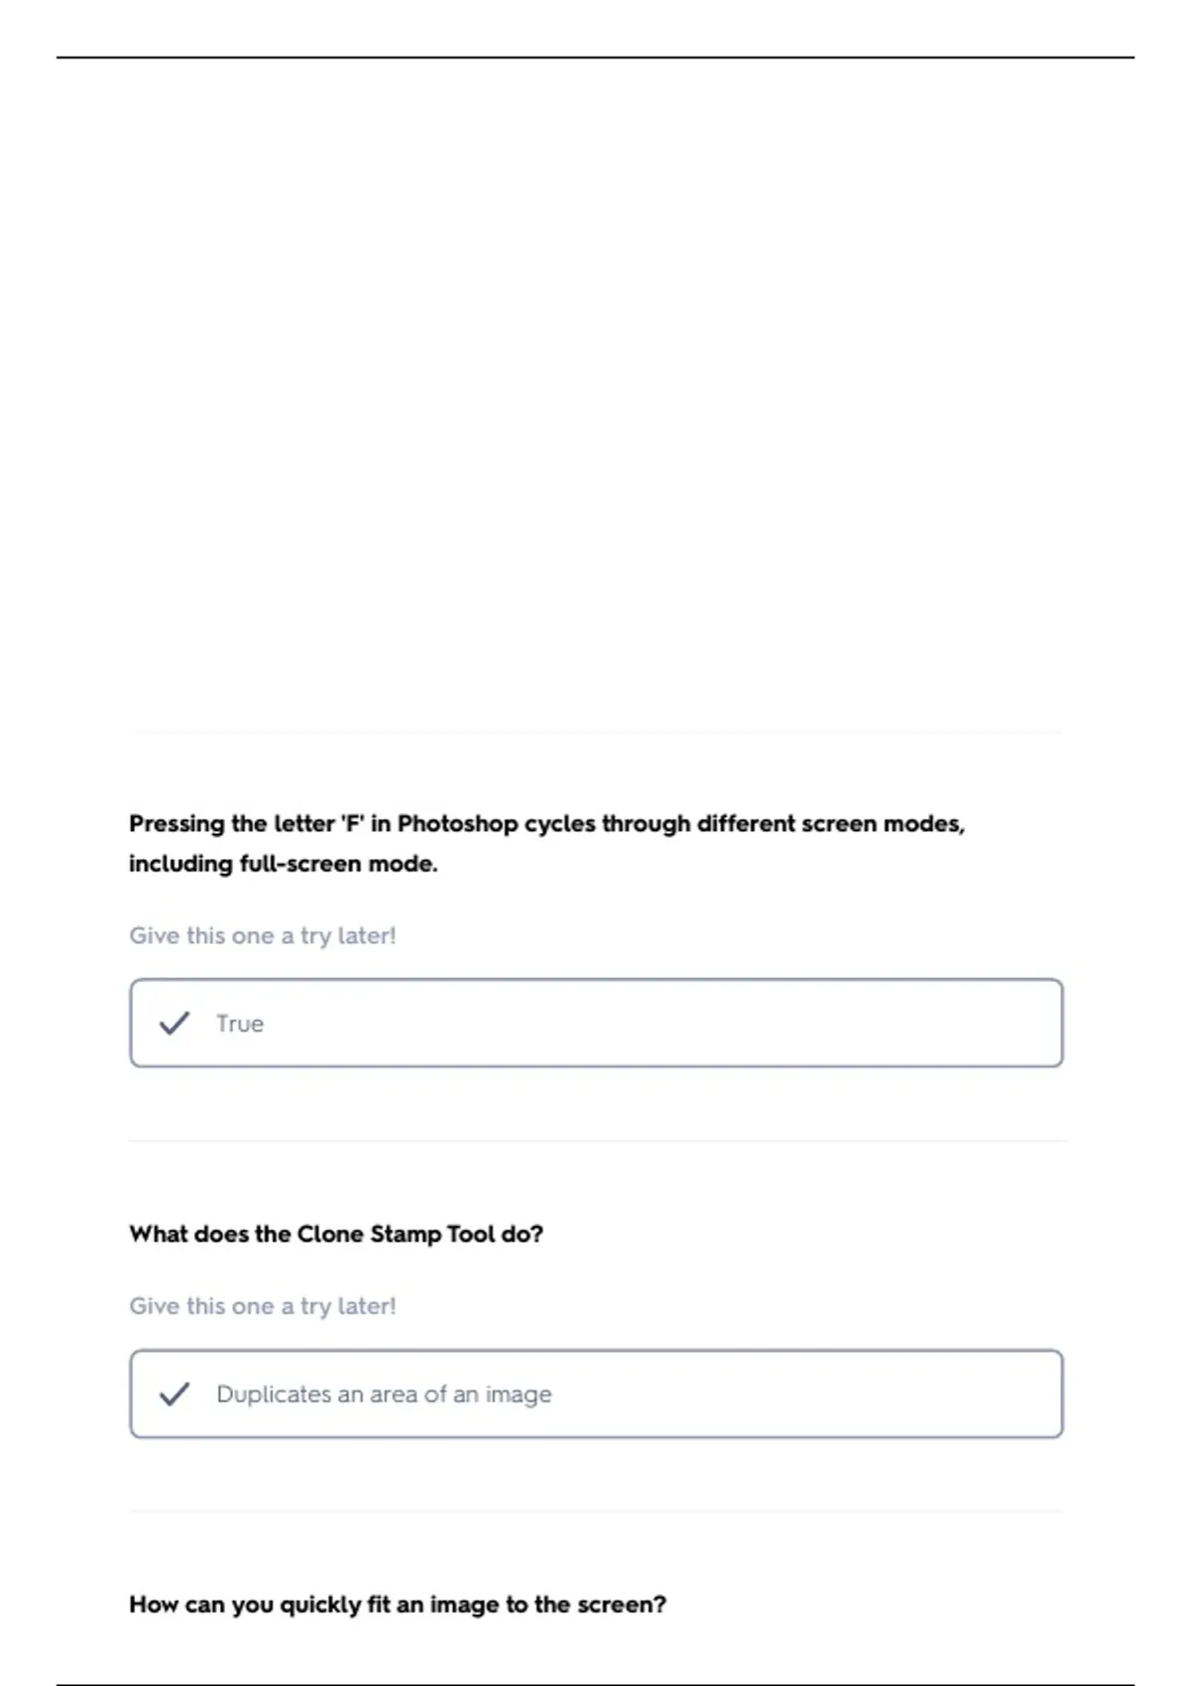
Task: Click the question about pressing the letter 'F'
Action: [x=547, y=843]
